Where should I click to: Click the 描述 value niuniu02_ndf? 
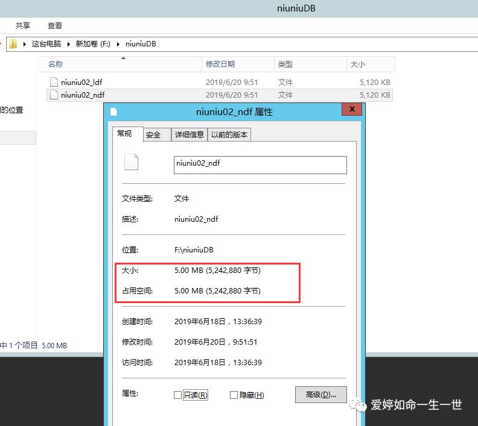click(x=196, y=219)
